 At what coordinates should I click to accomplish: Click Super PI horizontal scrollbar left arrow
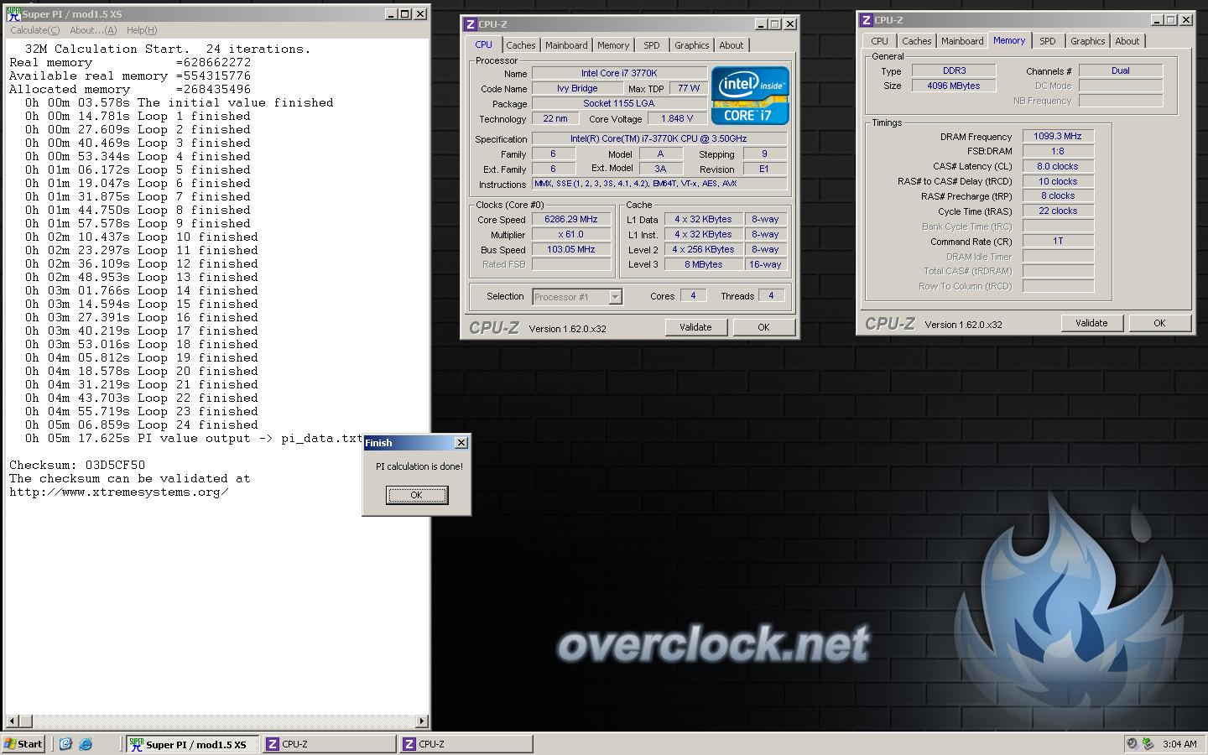(x=12, y=721)
